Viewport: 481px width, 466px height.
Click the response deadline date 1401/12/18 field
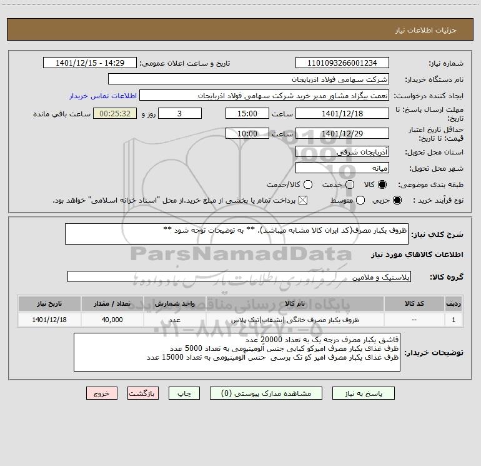click(342, 114)
